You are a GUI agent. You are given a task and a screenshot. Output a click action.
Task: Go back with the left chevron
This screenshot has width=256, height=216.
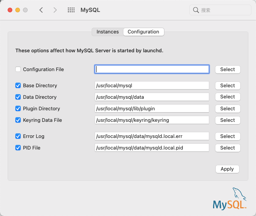click(x=41, y=10)
